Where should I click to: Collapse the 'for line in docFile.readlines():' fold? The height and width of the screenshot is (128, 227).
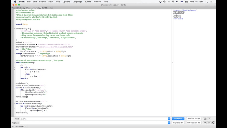[x=14, y=104]
